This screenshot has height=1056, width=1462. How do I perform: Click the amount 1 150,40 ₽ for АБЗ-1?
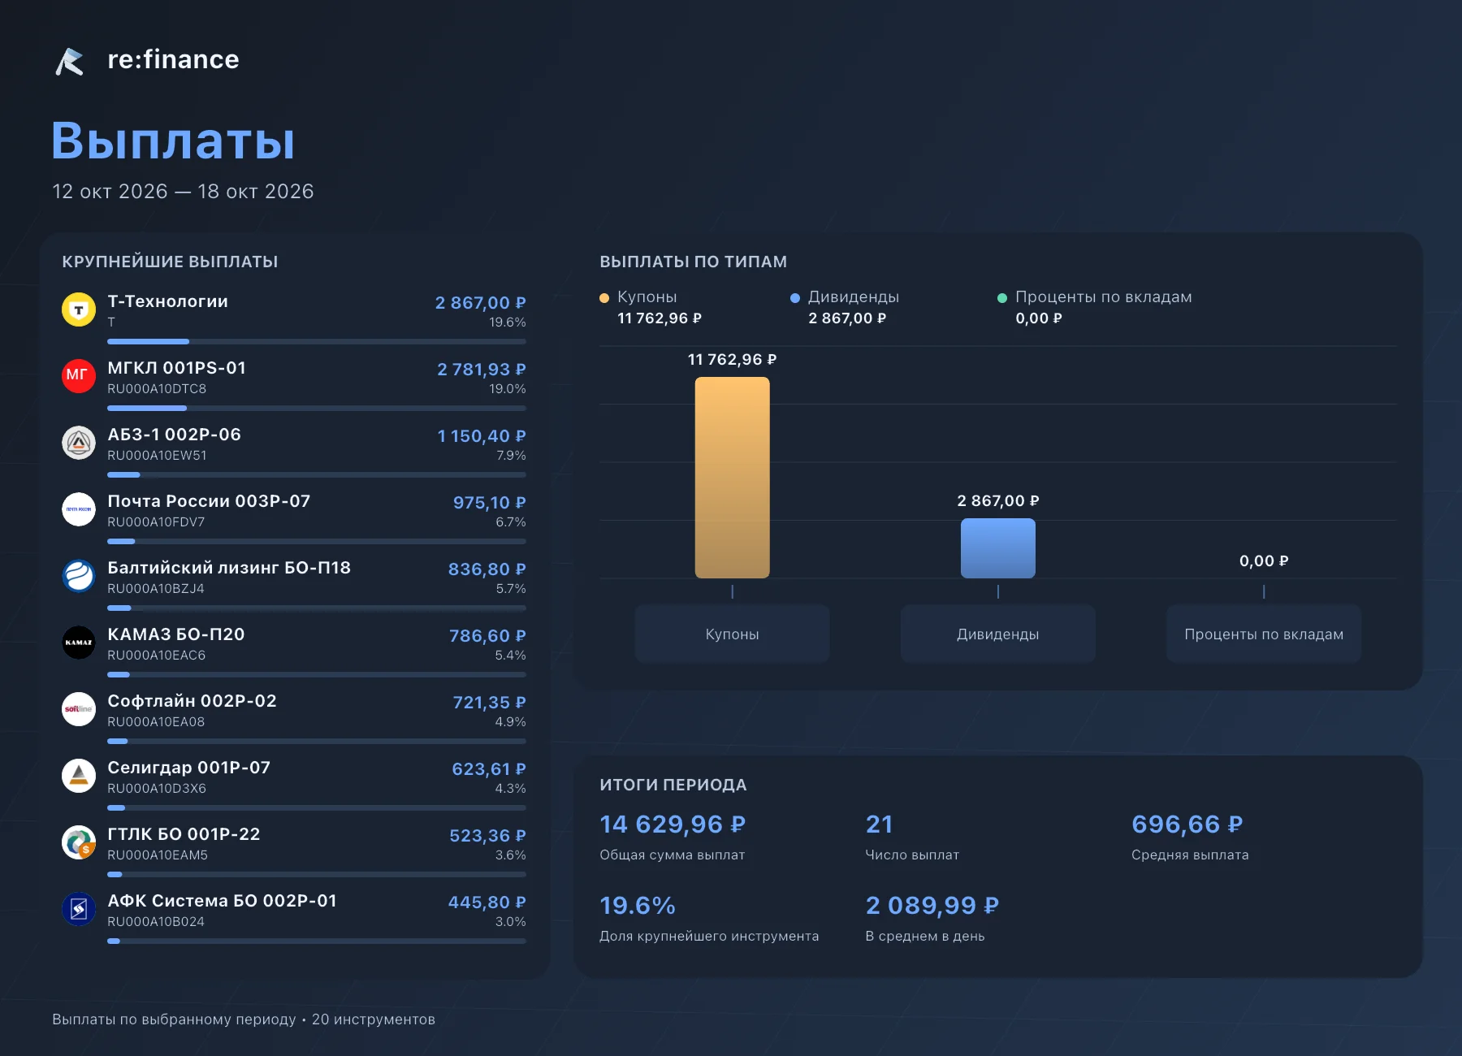(482, 436)
